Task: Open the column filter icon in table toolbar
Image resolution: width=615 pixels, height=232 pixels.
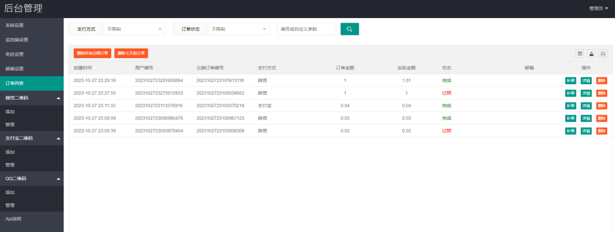Action: [x=580, y=53]
